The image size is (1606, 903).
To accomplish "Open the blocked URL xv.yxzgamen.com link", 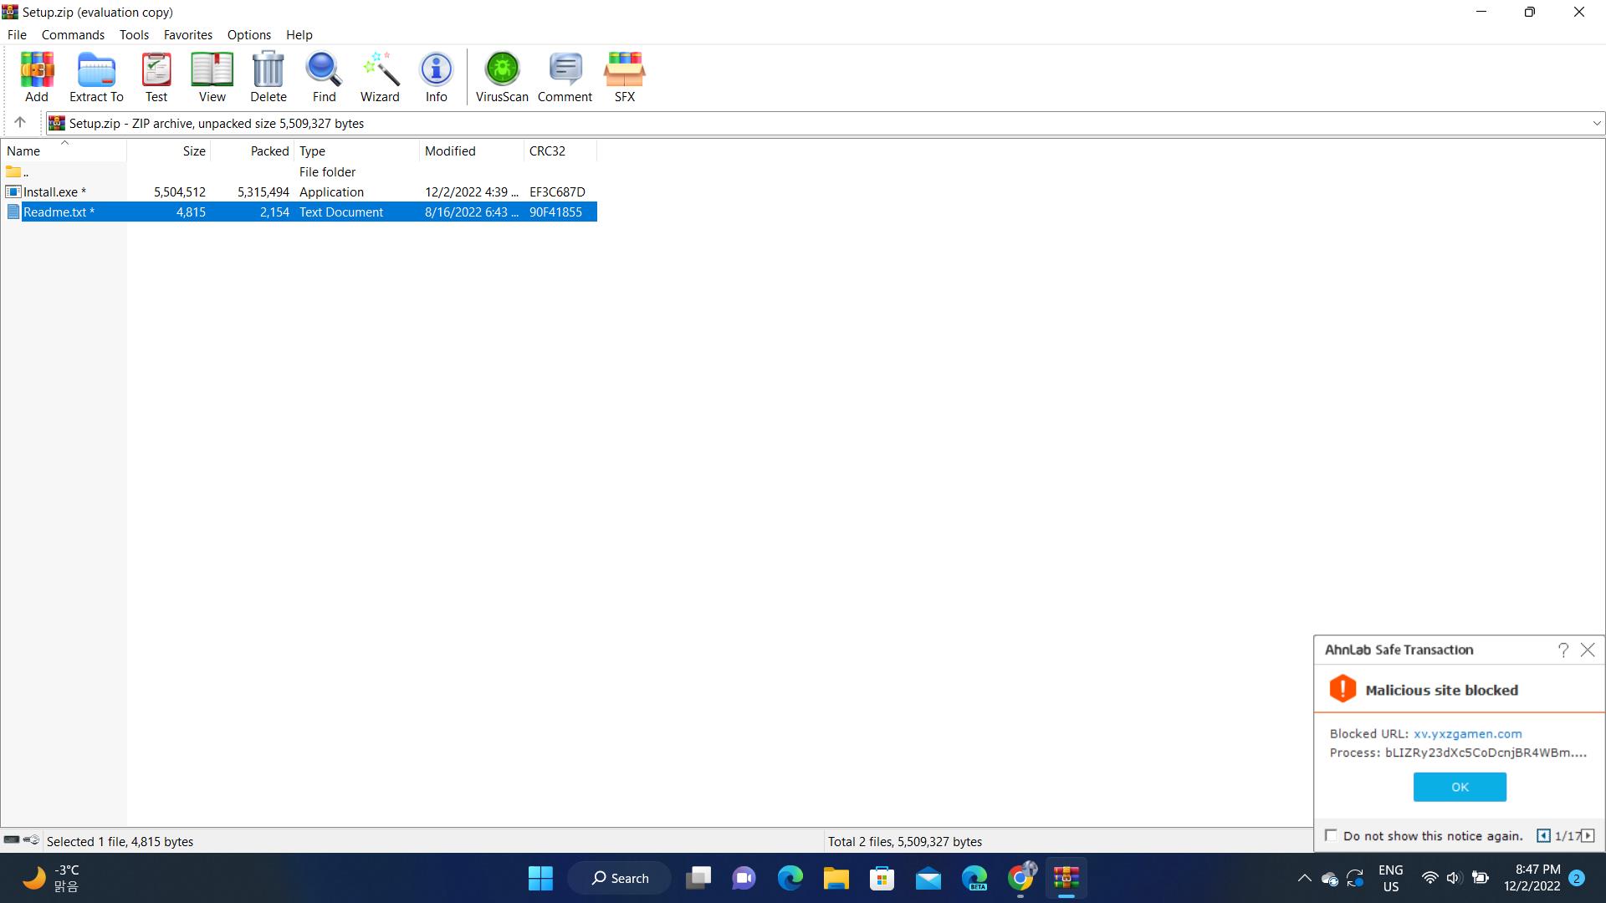I will (x=1467, y=733).
